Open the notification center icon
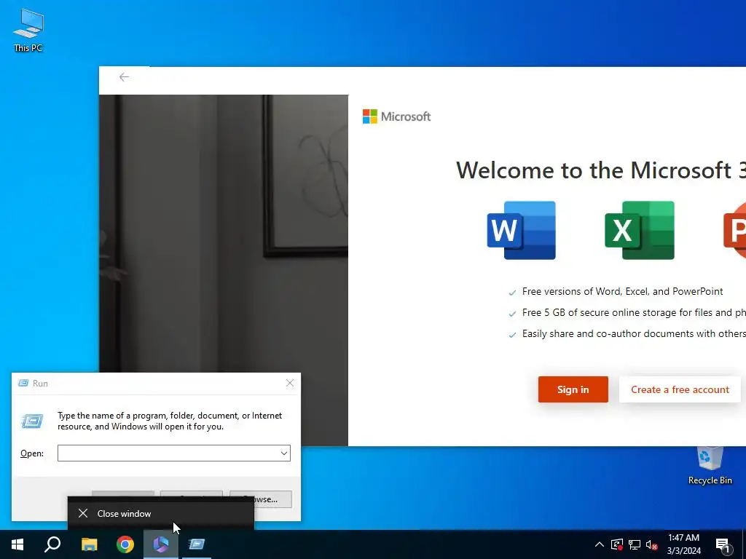Image resolution: width=746 pixels, height=559 pixels. 723,545
